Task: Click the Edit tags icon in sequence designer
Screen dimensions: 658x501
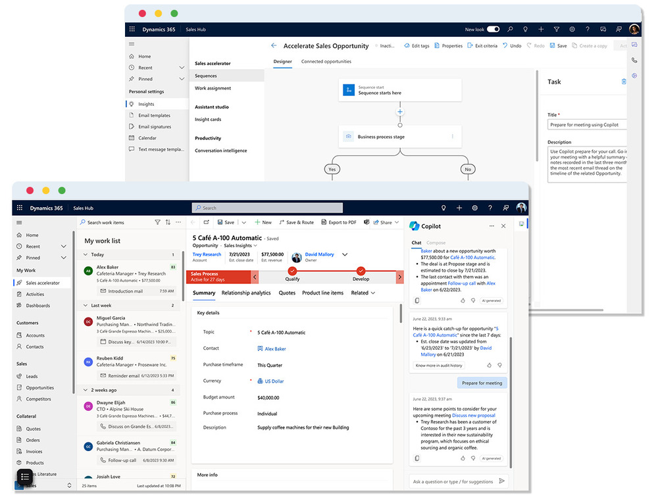Action: (406, 46)
